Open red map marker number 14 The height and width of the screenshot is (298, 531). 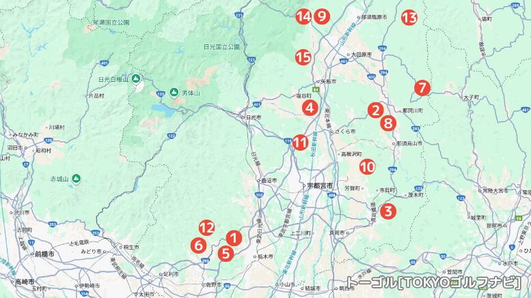pyautogui.click(x=303, y=16)
